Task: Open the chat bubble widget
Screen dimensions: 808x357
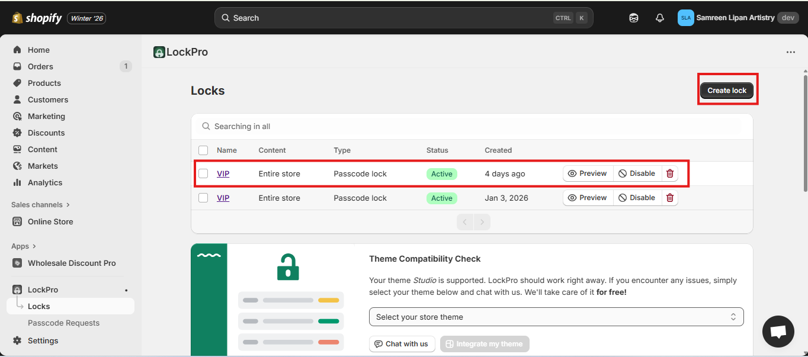Action: point(778,332)
